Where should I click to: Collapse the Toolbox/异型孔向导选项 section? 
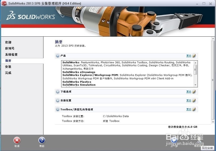[x=58, y=109]
